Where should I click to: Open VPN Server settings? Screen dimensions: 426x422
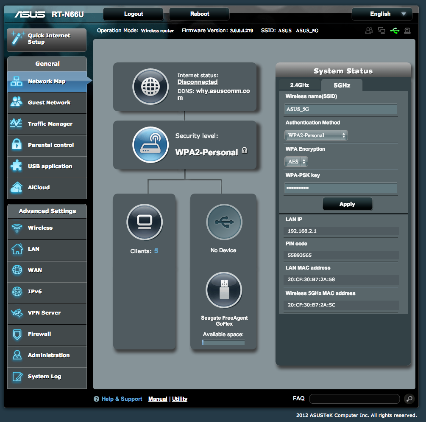pyautogui.click(x=47, y=313)
